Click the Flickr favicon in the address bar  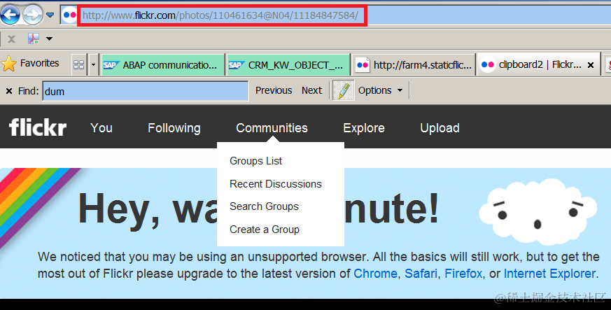[x=70, y=15]
